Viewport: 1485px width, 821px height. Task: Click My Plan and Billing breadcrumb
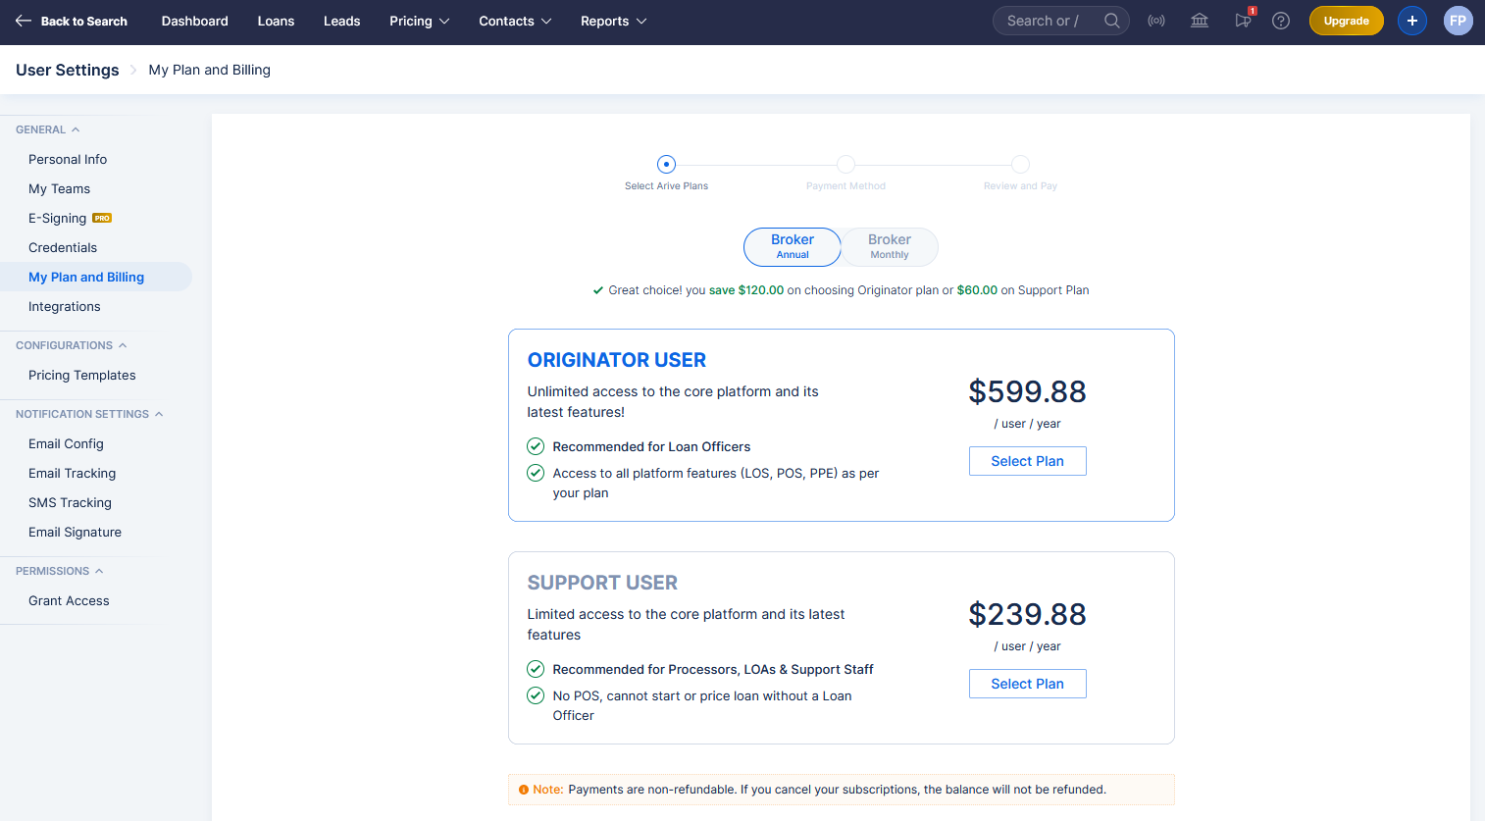(x=210, y=70)
